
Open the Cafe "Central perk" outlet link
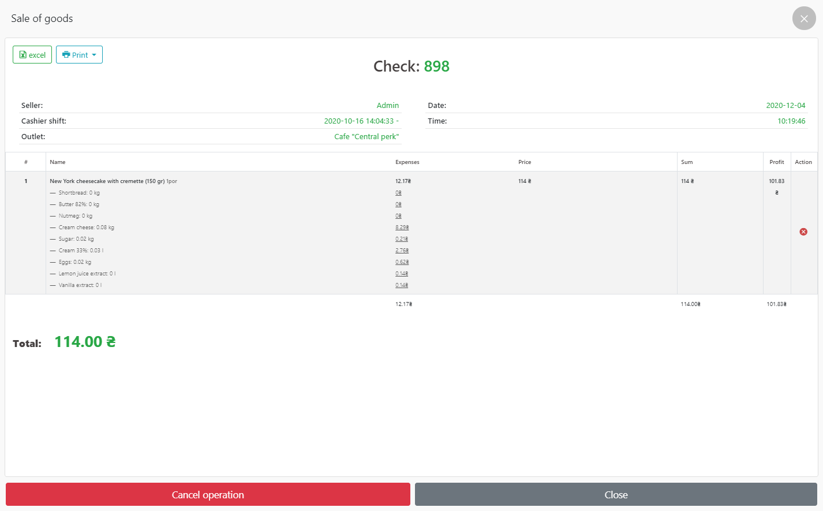(366, 136)
